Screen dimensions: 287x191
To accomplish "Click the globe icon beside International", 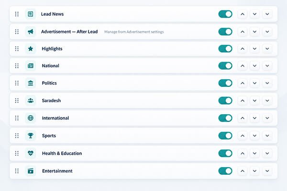I will 31,118.
